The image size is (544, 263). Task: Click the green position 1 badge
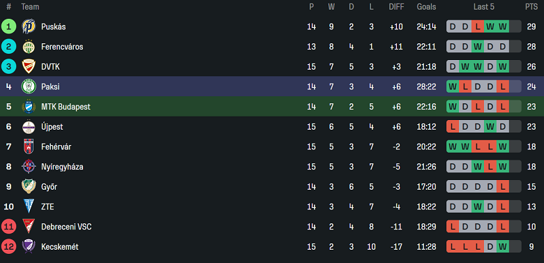(8, 27)
